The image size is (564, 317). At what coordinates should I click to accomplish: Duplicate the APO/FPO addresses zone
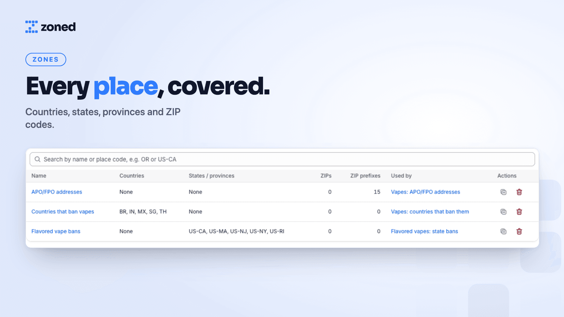(x=503, y=192)
